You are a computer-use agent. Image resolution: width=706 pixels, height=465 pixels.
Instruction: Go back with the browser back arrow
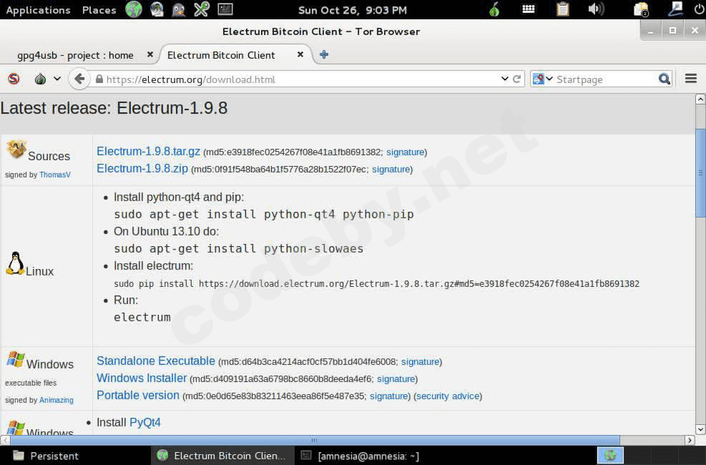tap(79, 79)
